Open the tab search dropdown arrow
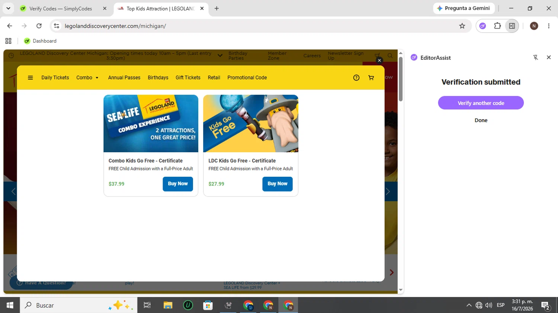Viewport: 558px width, 313px height. tap(8, 8)
